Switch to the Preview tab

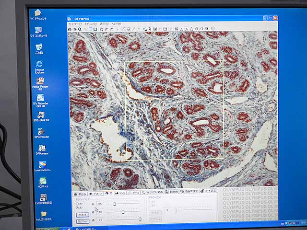[x=95, y=194]
